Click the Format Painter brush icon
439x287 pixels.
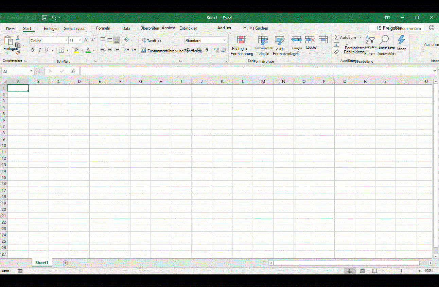point(18,52)
